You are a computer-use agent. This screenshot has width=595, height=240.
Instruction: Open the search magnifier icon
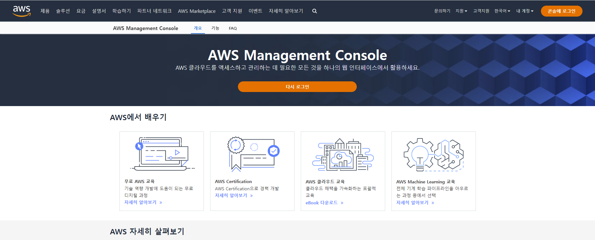point(315,11)
